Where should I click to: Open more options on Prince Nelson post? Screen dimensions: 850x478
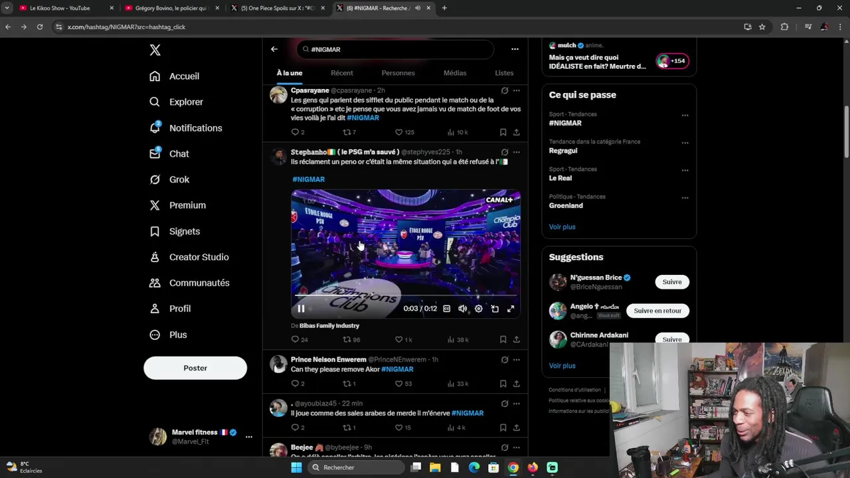(x=517, y=360)
